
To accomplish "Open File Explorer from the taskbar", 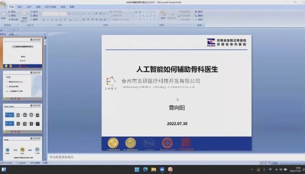I will [x=154, y=169].
